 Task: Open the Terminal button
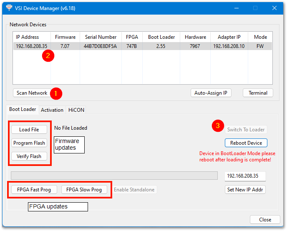coord(258,93)
